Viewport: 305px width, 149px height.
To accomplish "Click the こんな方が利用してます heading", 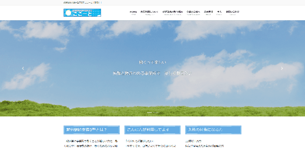I will 152,130.
